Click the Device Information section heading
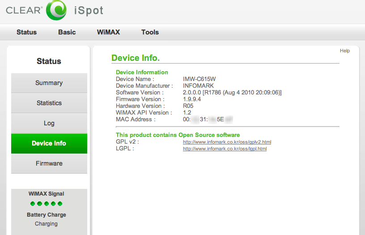This screenshot has height=235, width=365. [x=142, y=73]
